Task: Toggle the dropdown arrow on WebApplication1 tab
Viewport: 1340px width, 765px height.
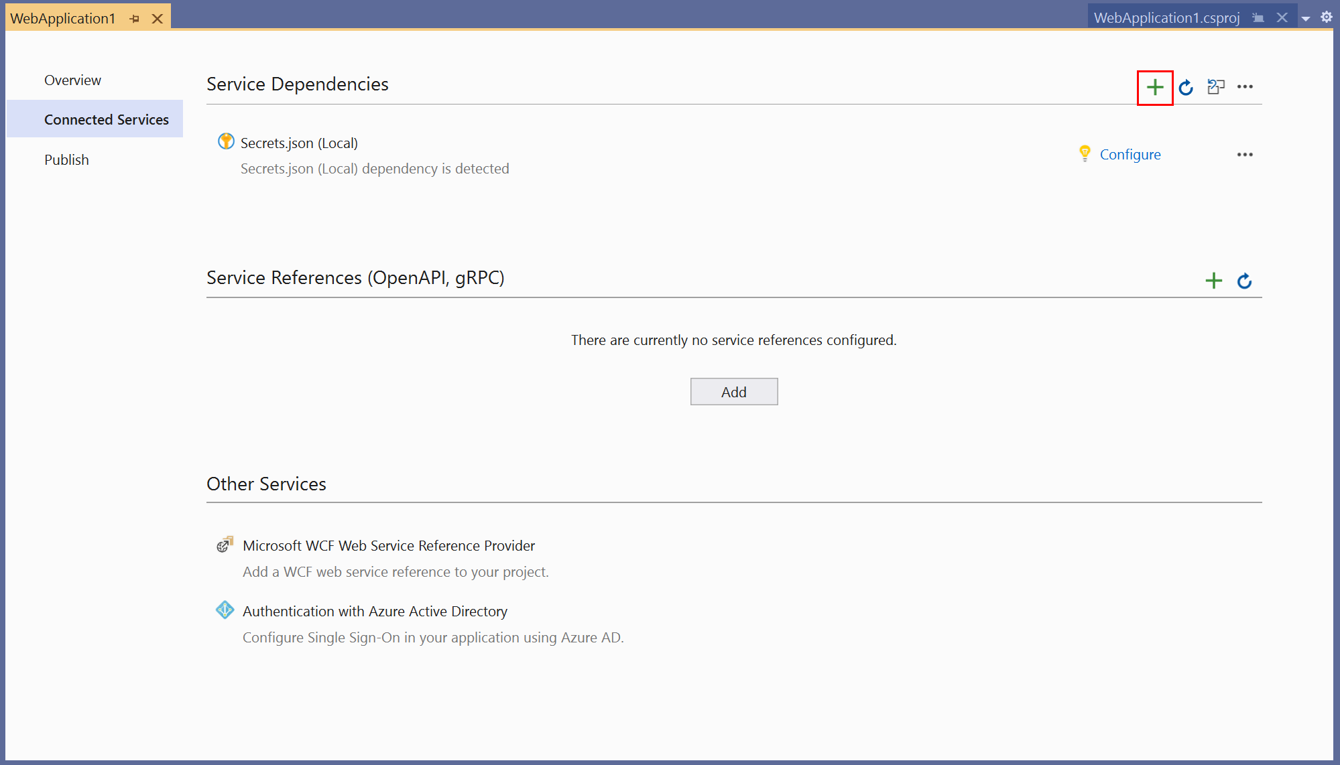Action: (x=1306, y=17)
